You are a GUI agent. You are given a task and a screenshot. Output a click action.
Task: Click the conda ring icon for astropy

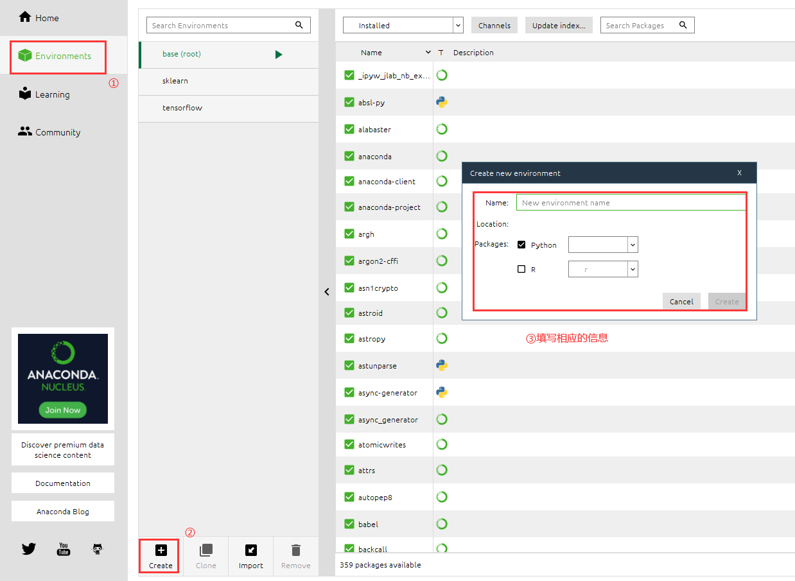point(442,338)
